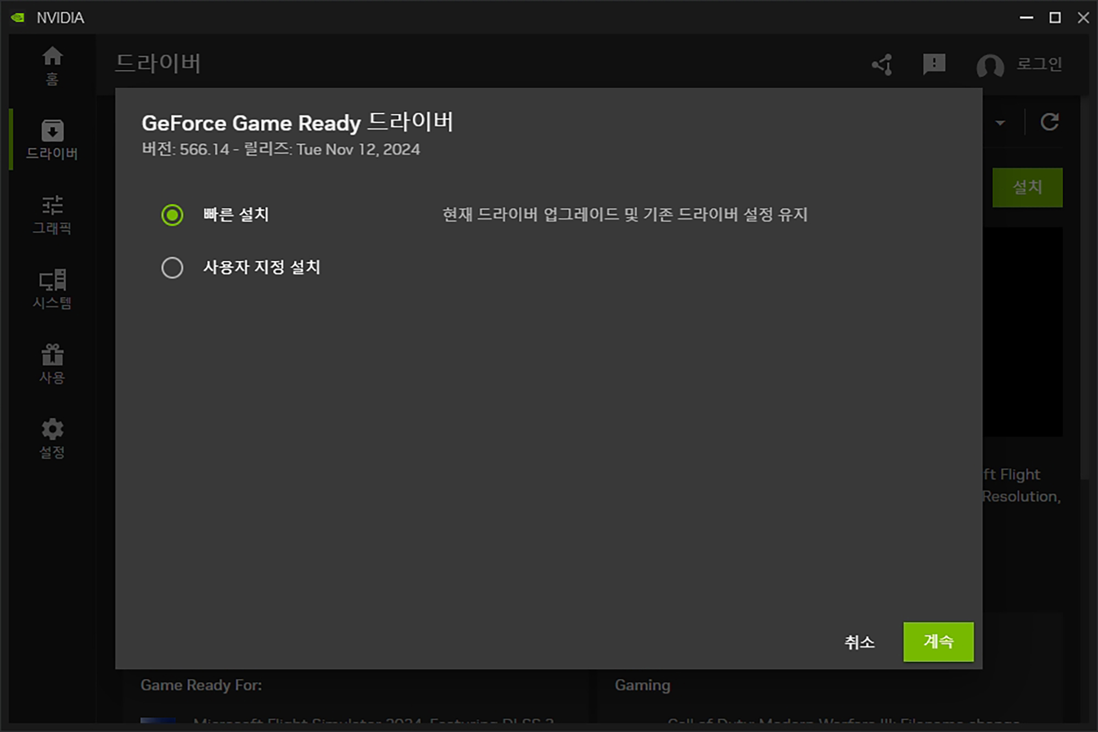The image size is (1098, 732).
Task: Click the right-side vertical scrollbar
Action: click(1084, 285)
